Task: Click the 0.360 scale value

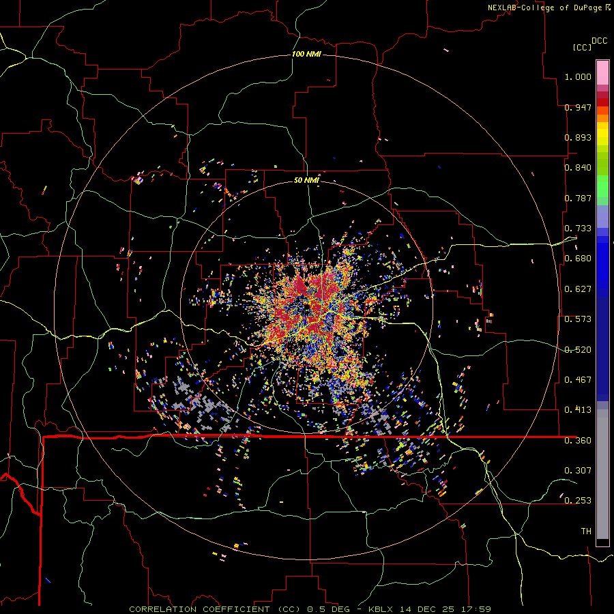Action: (x=578, y=441)
